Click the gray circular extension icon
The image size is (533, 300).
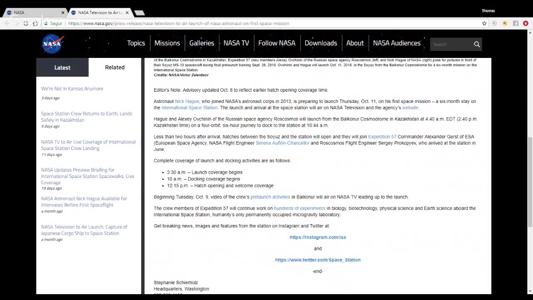(494, 23)
